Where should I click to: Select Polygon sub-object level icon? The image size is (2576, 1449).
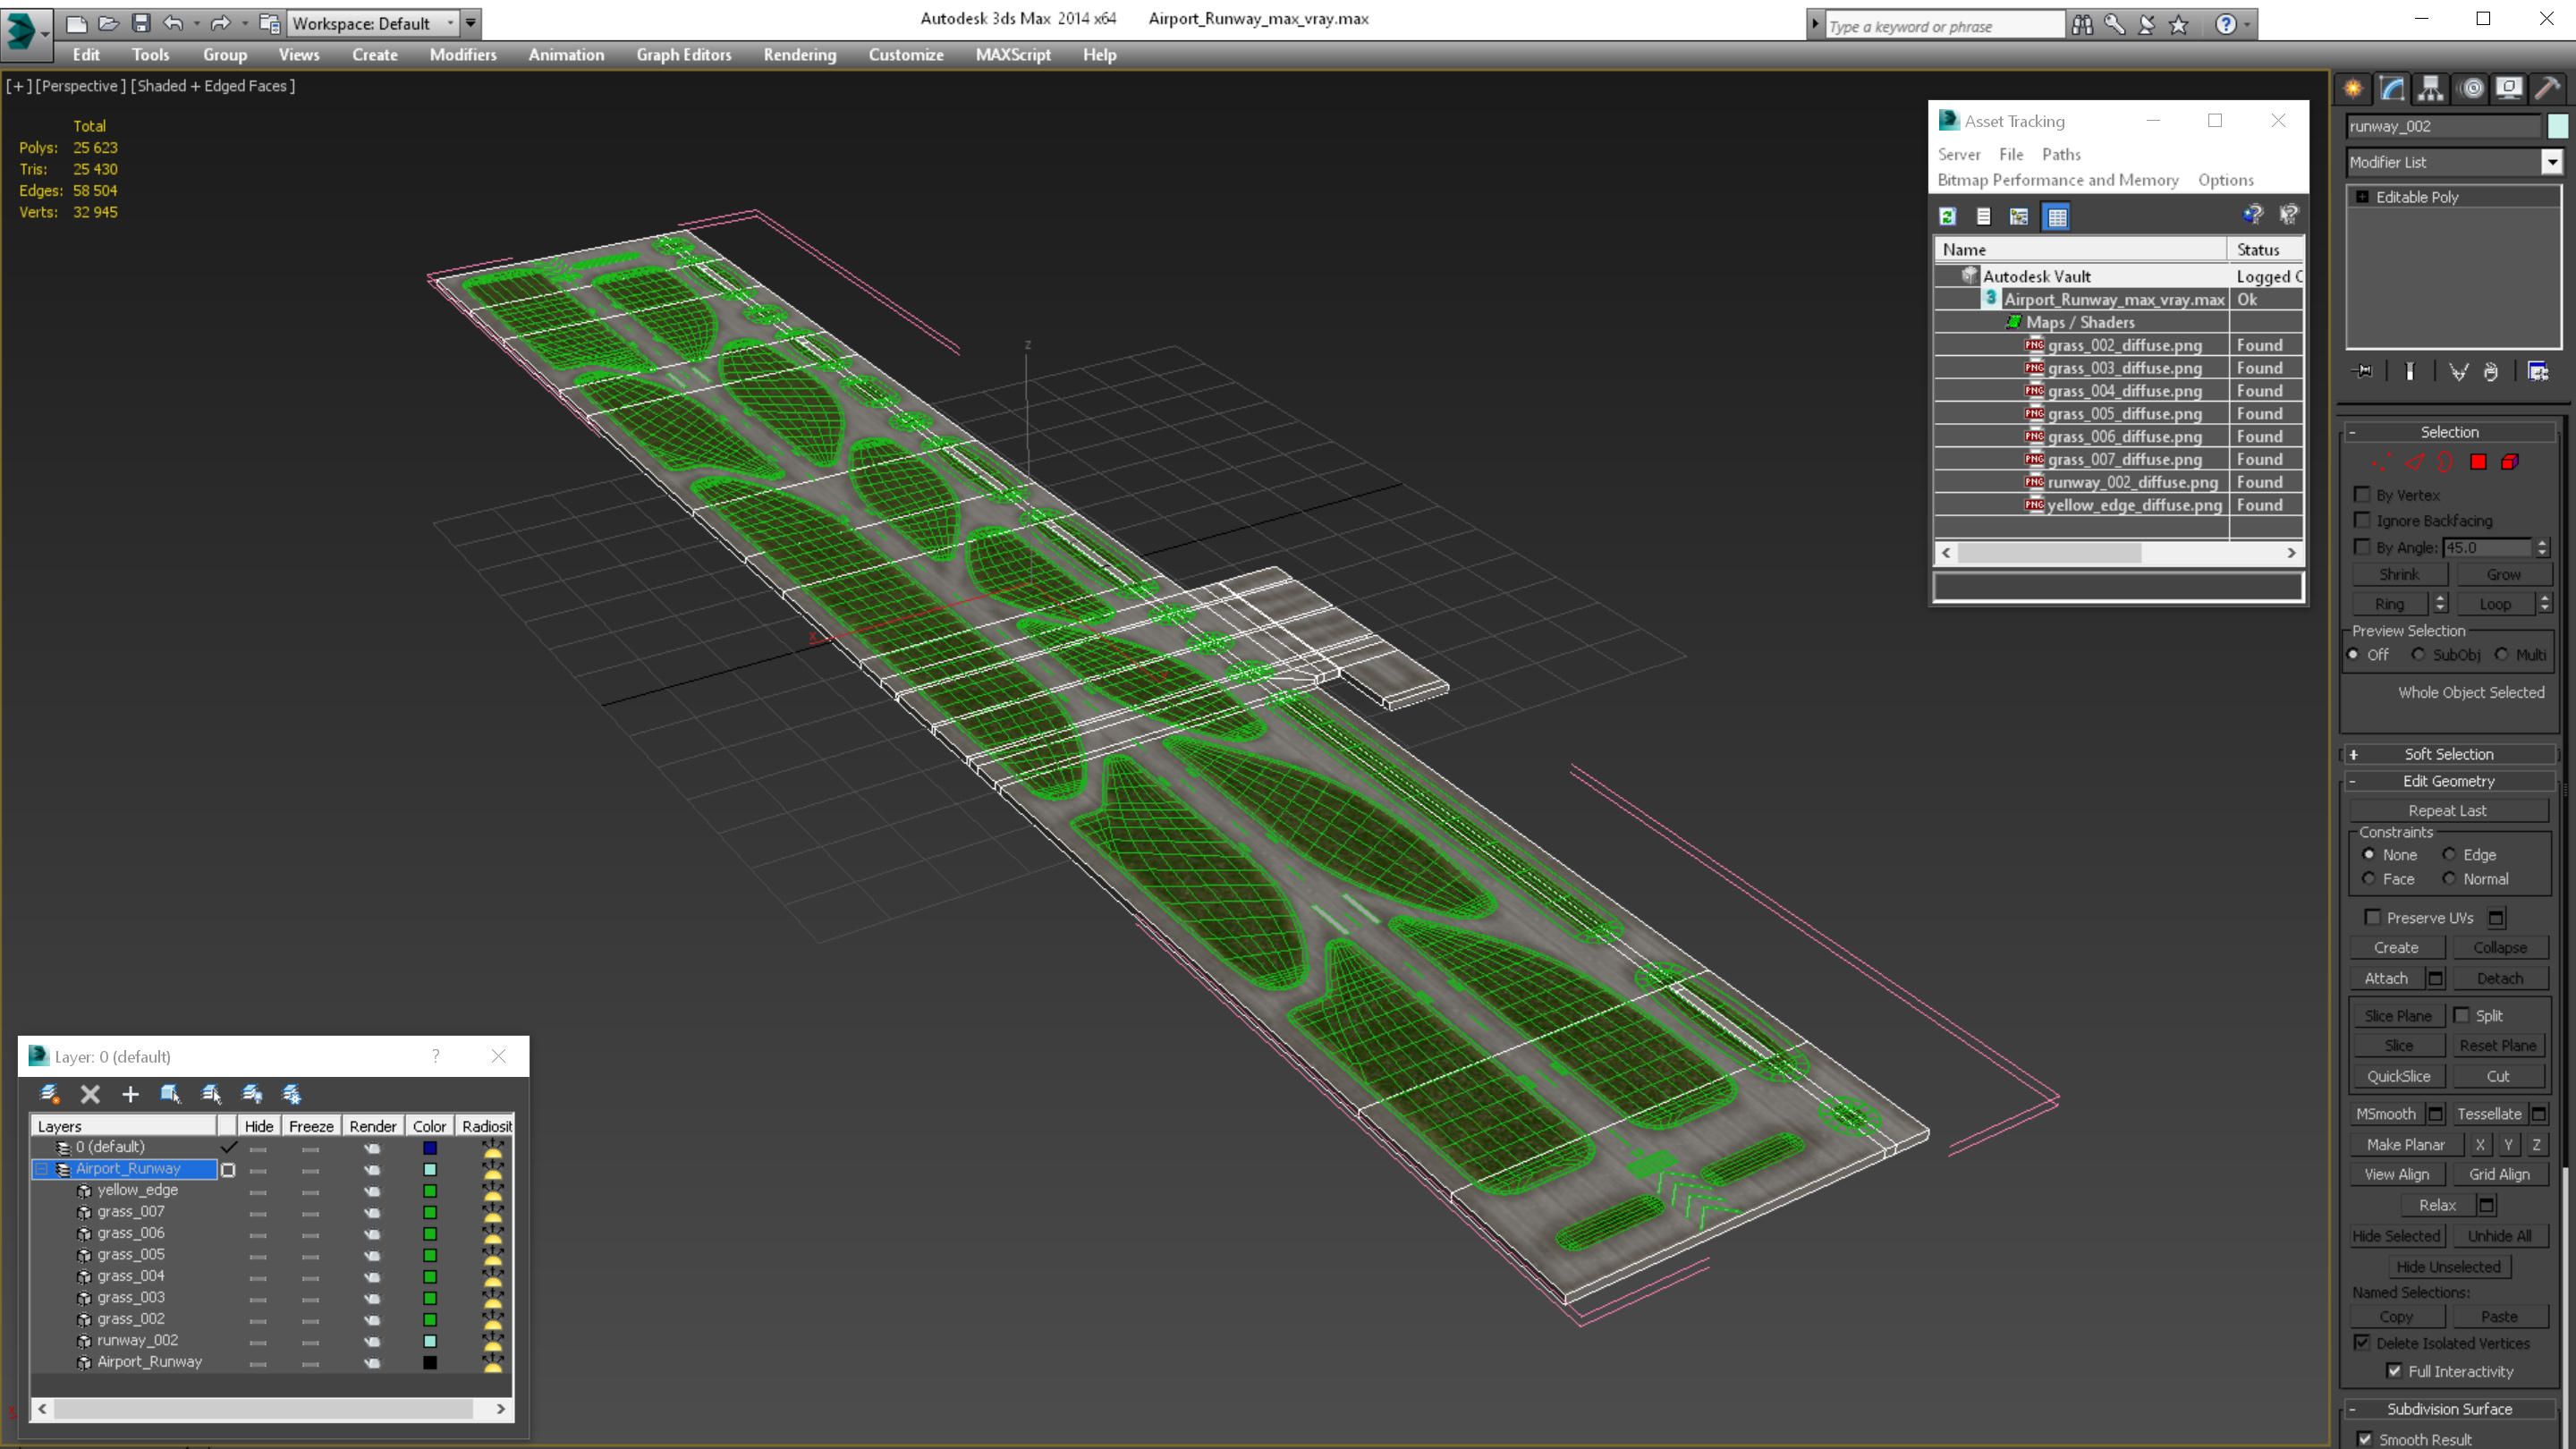[x=2478, y=462]
